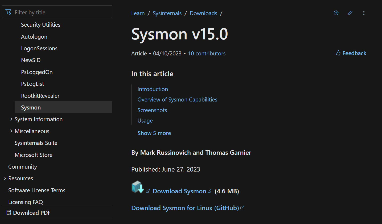Navigate to the Downloads breadcrumb
Image resolution: width=382 pixels, height=224 pixels.
coord(203,13)
